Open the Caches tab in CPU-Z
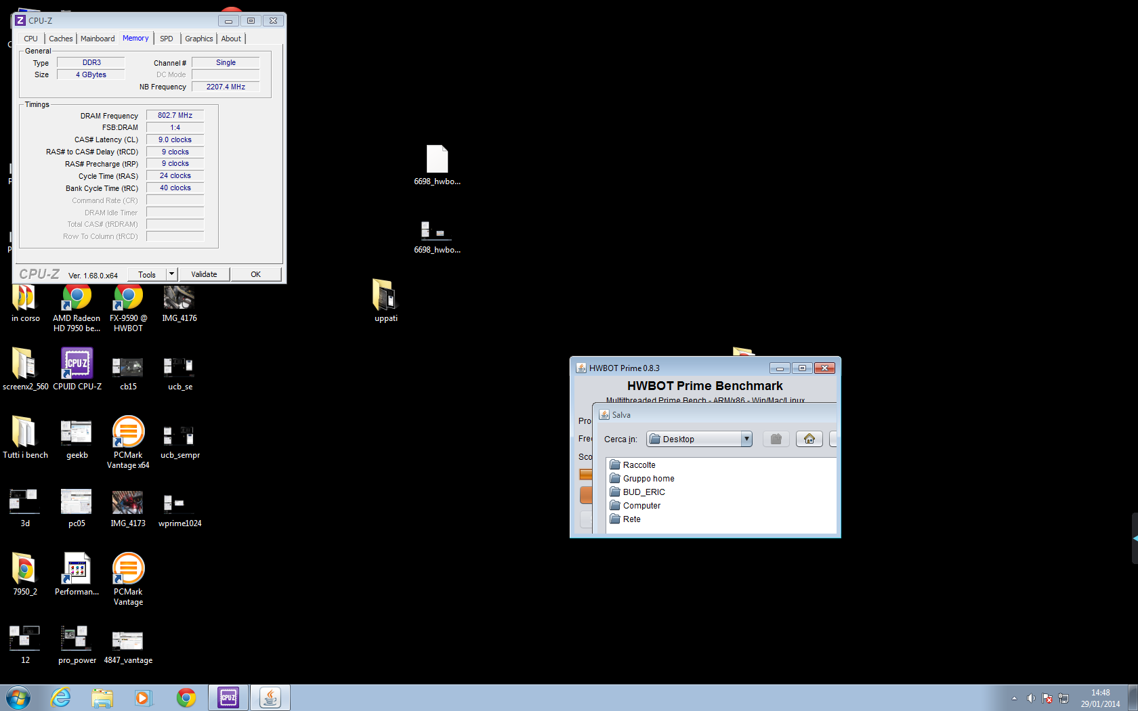The width and height of the screenshot is (1138, 711). click(60, 39)
